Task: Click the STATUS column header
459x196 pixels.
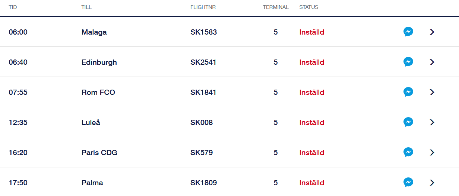Action: click(x=309, y=7)
